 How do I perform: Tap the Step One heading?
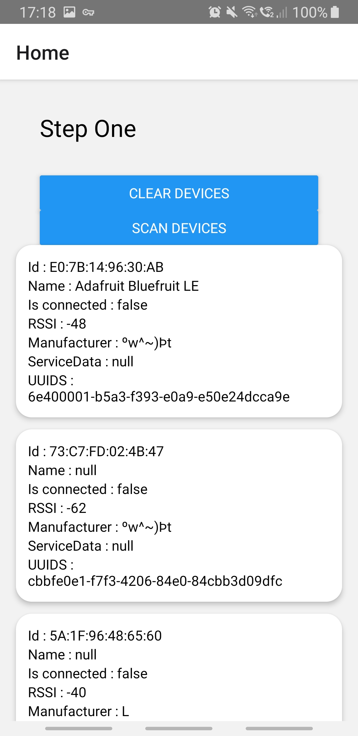coord(88,129)
